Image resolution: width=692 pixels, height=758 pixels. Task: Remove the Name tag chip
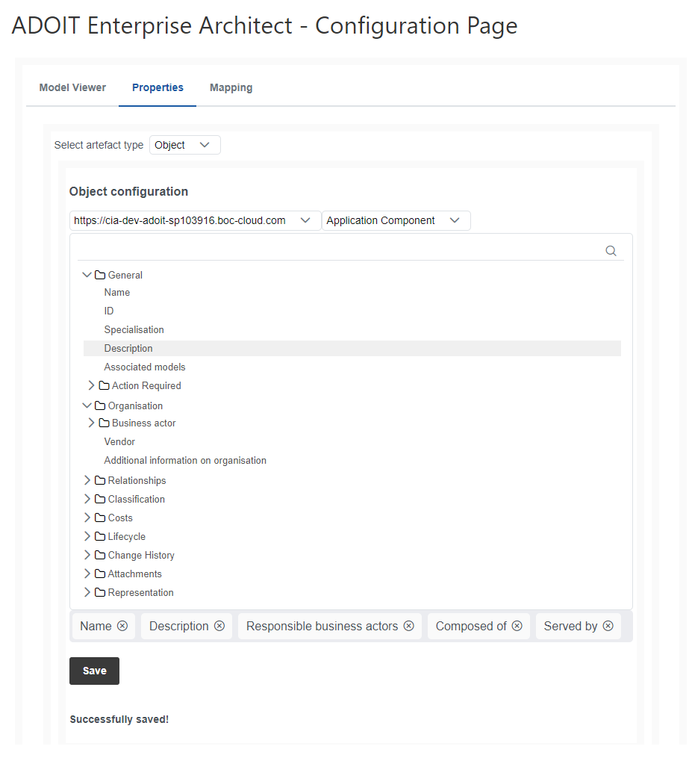pos(122,626)
